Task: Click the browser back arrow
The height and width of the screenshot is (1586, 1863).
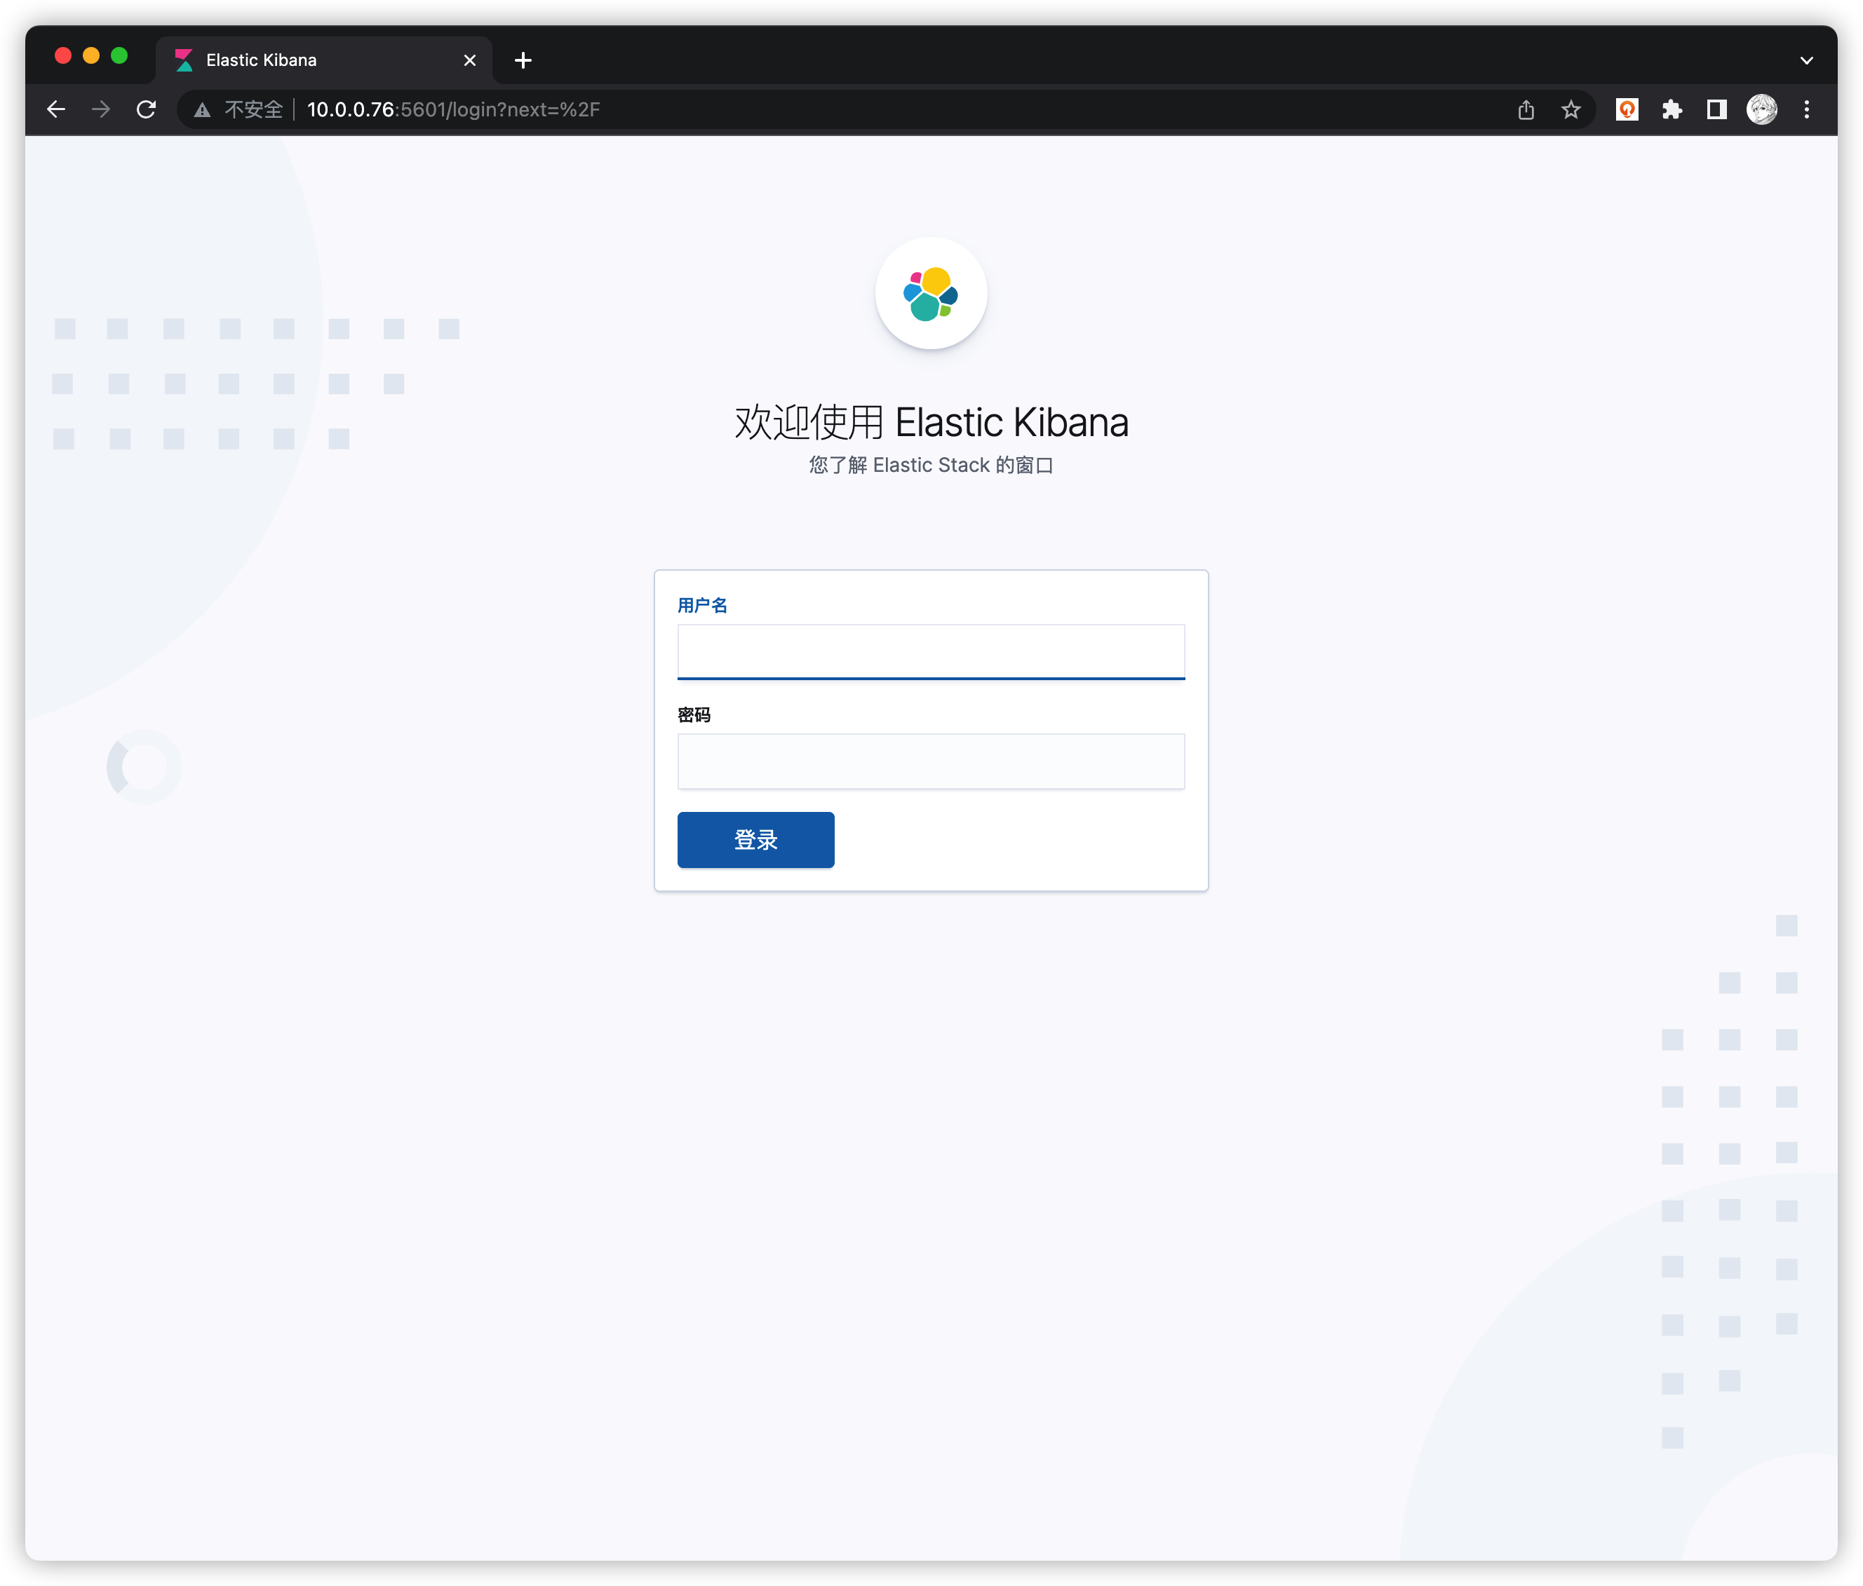Action: pyautogui.click(x=55, y=109)
